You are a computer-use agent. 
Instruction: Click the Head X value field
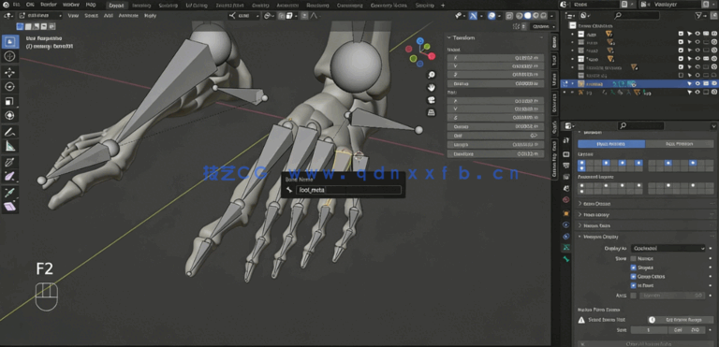click(x=495, y=58)
